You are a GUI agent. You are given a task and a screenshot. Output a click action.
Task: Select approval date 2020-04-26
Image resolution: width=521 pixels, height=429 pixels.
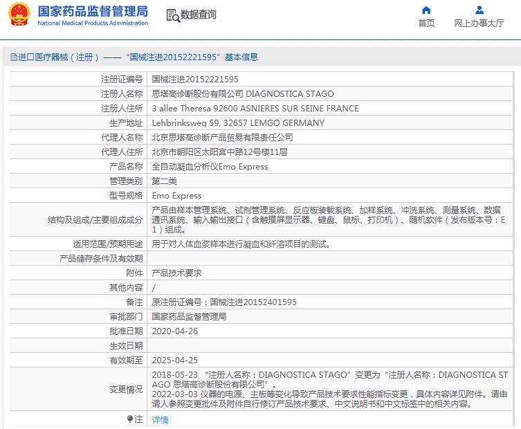pos(175,331)
